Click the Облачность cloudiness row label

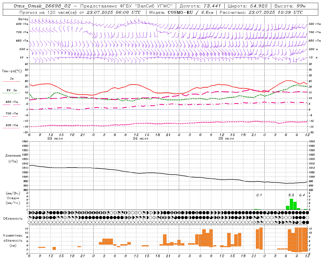click(x=13, y=219)
